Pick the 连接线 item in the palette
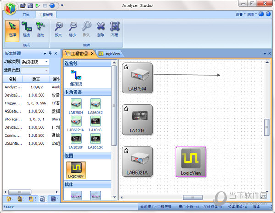Image resolution: width=275 pixels, height=213 pixels. coord(76,78)
